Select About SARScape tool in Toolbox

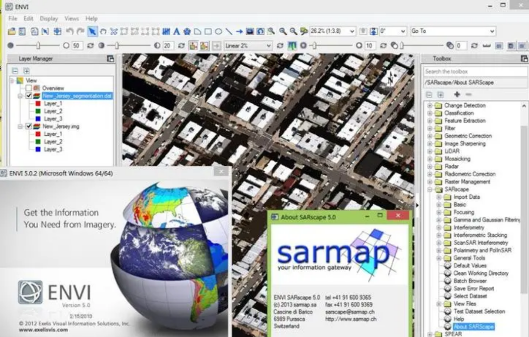coord(474,327)
